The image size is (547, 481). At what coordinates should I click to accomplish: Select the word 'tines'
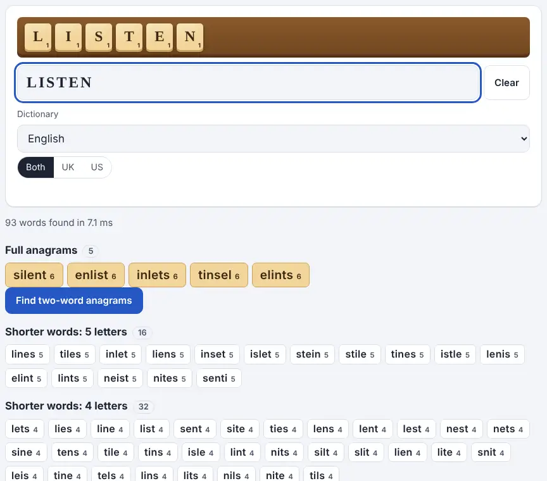[408, 354]
